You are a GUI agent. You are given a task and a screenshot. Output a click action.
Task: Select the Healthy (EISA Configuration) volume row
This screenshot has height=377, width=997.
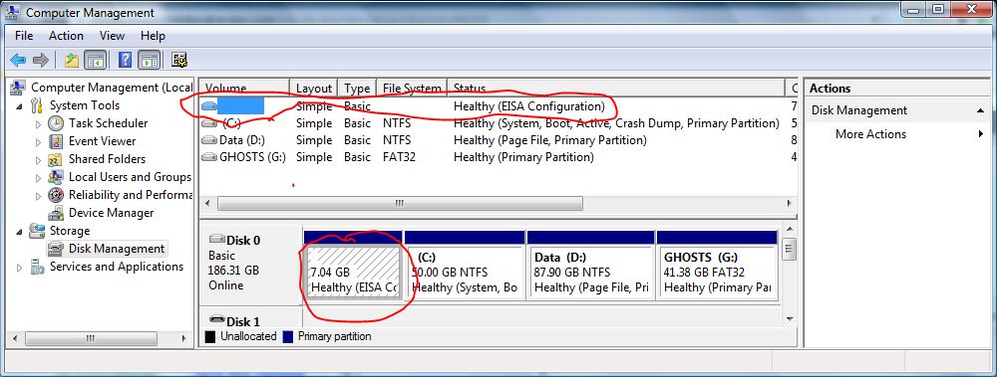498,106
